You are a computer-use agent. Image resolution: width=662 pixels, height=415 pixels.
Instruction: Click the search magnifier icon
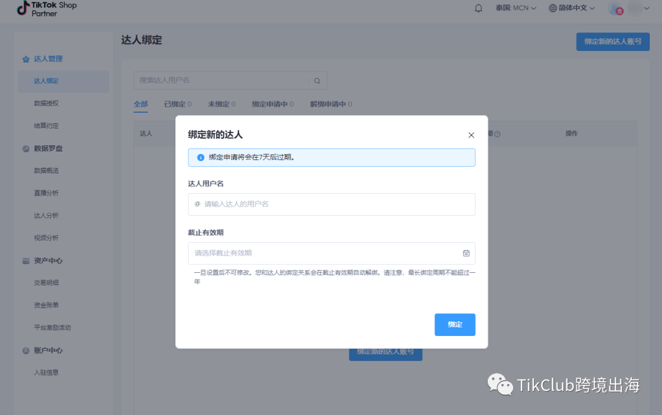coord(317,81)
